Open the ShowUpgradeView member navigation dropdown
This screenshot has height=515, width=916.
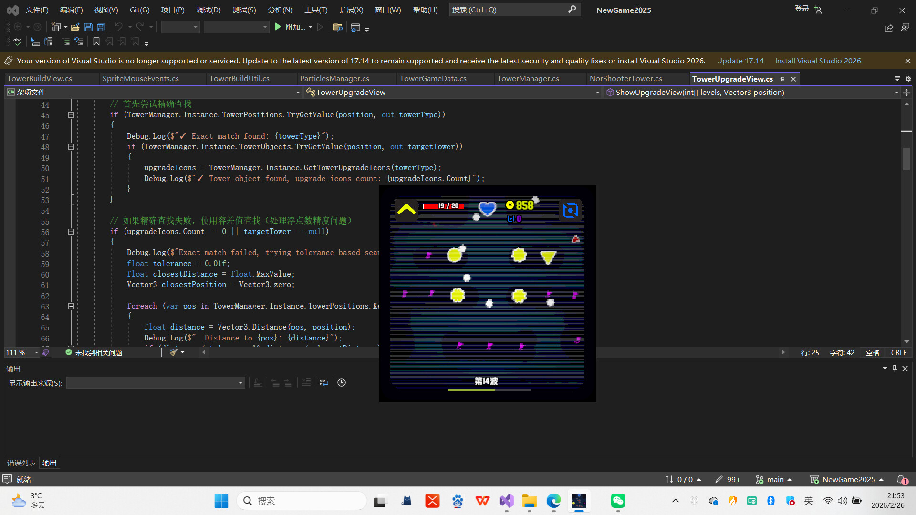(896, 92)
